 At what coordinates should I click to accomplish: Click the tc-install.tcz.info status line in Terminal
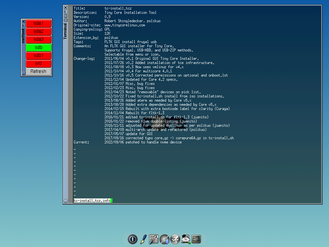(92, 201)
